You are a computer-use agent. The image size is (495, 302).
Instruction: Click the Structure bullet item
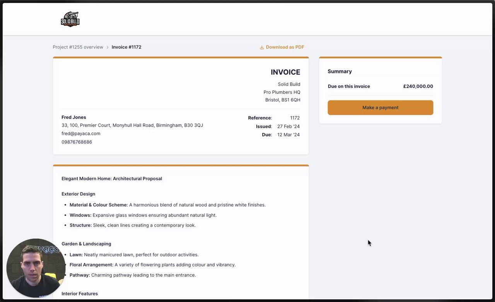[133, 225]
